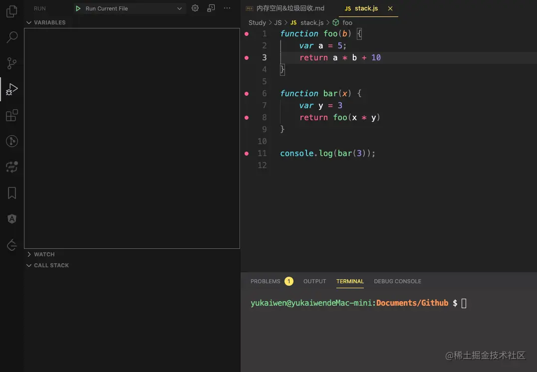Click the JS folder breadcrumb

278,22
